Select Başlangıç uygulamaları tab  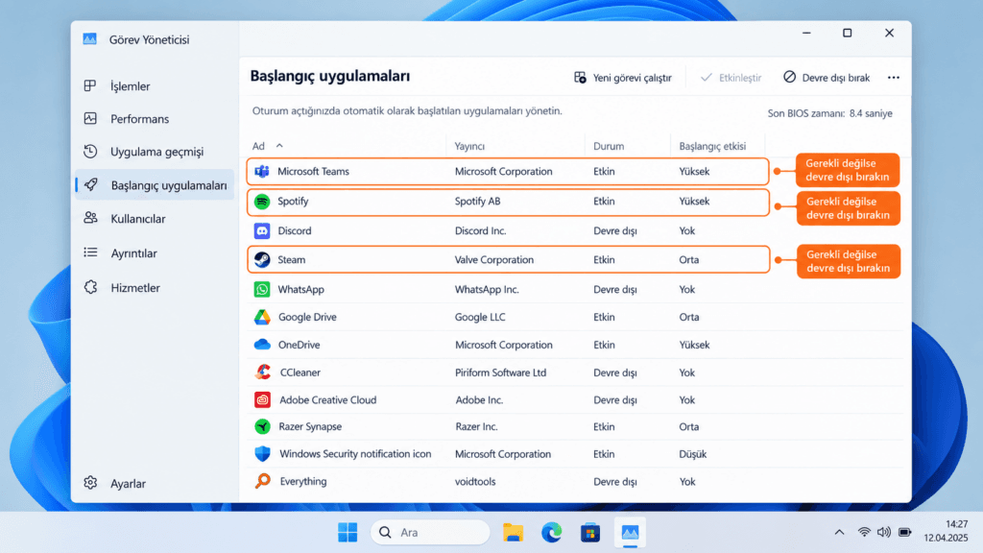[x=155, y=185]
